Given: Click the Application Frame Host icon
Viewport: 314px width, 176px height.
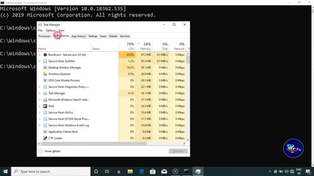Looking at the screenshot, I should tap(45, 132).
